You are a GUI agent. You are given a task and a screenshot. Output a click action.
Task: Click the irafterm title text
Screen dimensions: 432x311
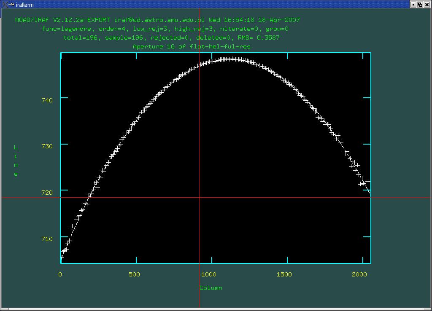click(x=24, y=5)
